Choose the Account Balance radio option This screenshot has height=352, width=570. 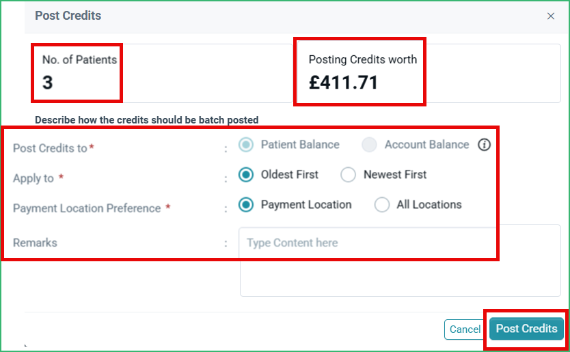[369, 145]
